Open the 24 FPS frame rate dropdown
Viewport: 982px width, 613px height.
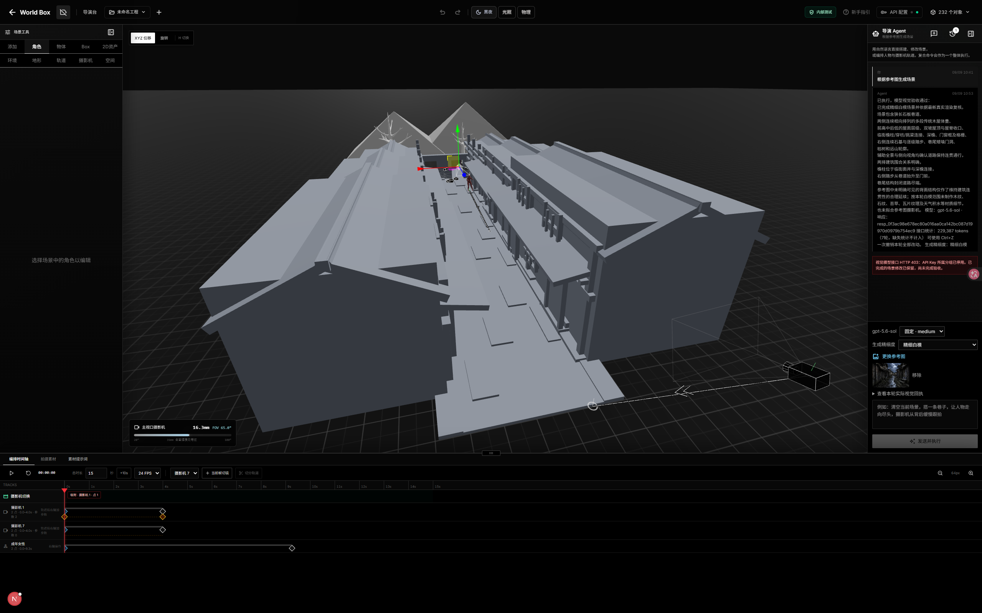[x=148, y=473]
